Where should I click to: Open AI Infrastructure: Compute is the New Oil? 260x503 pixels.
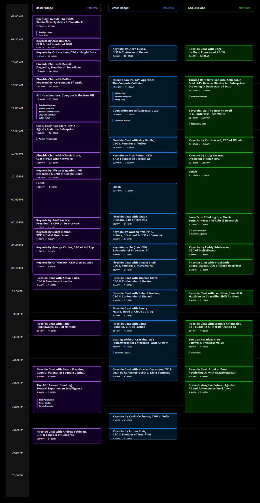coord(67,106)
